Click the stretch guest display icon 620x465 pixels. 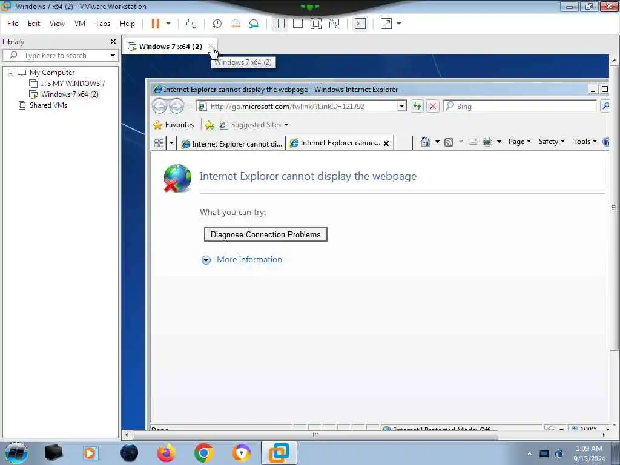coord(386,24)
